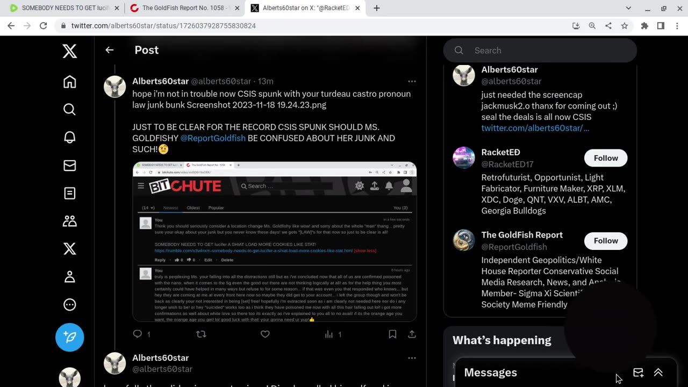Bookmark this tab with the star icon
688x387 pixels.
point(625,26)
